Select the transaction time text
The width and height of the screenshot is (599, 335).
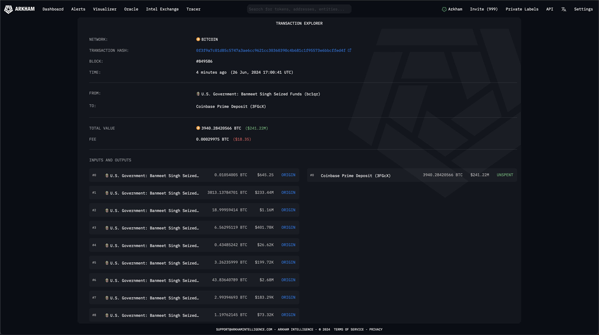click(x=245, y=73)
